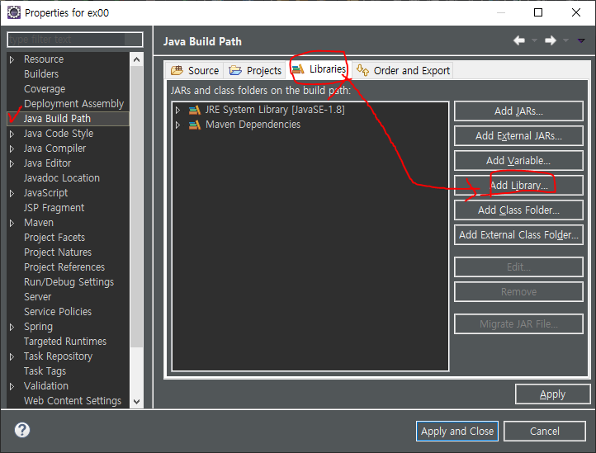596x453 pixels.
Task: Select the Maven Dependencies entry
Action: 253,125
